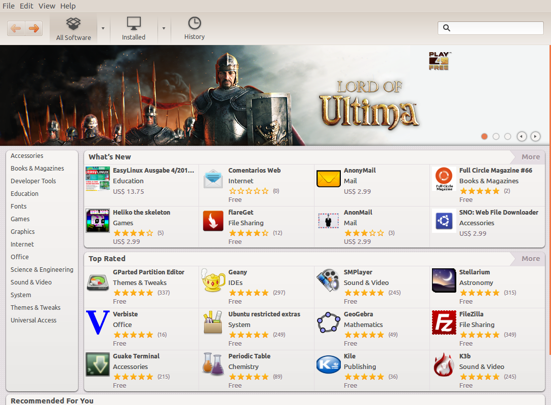Click the Periodic Table flasks icon
This screenshot has width=551, height=405.
[213, 364]
